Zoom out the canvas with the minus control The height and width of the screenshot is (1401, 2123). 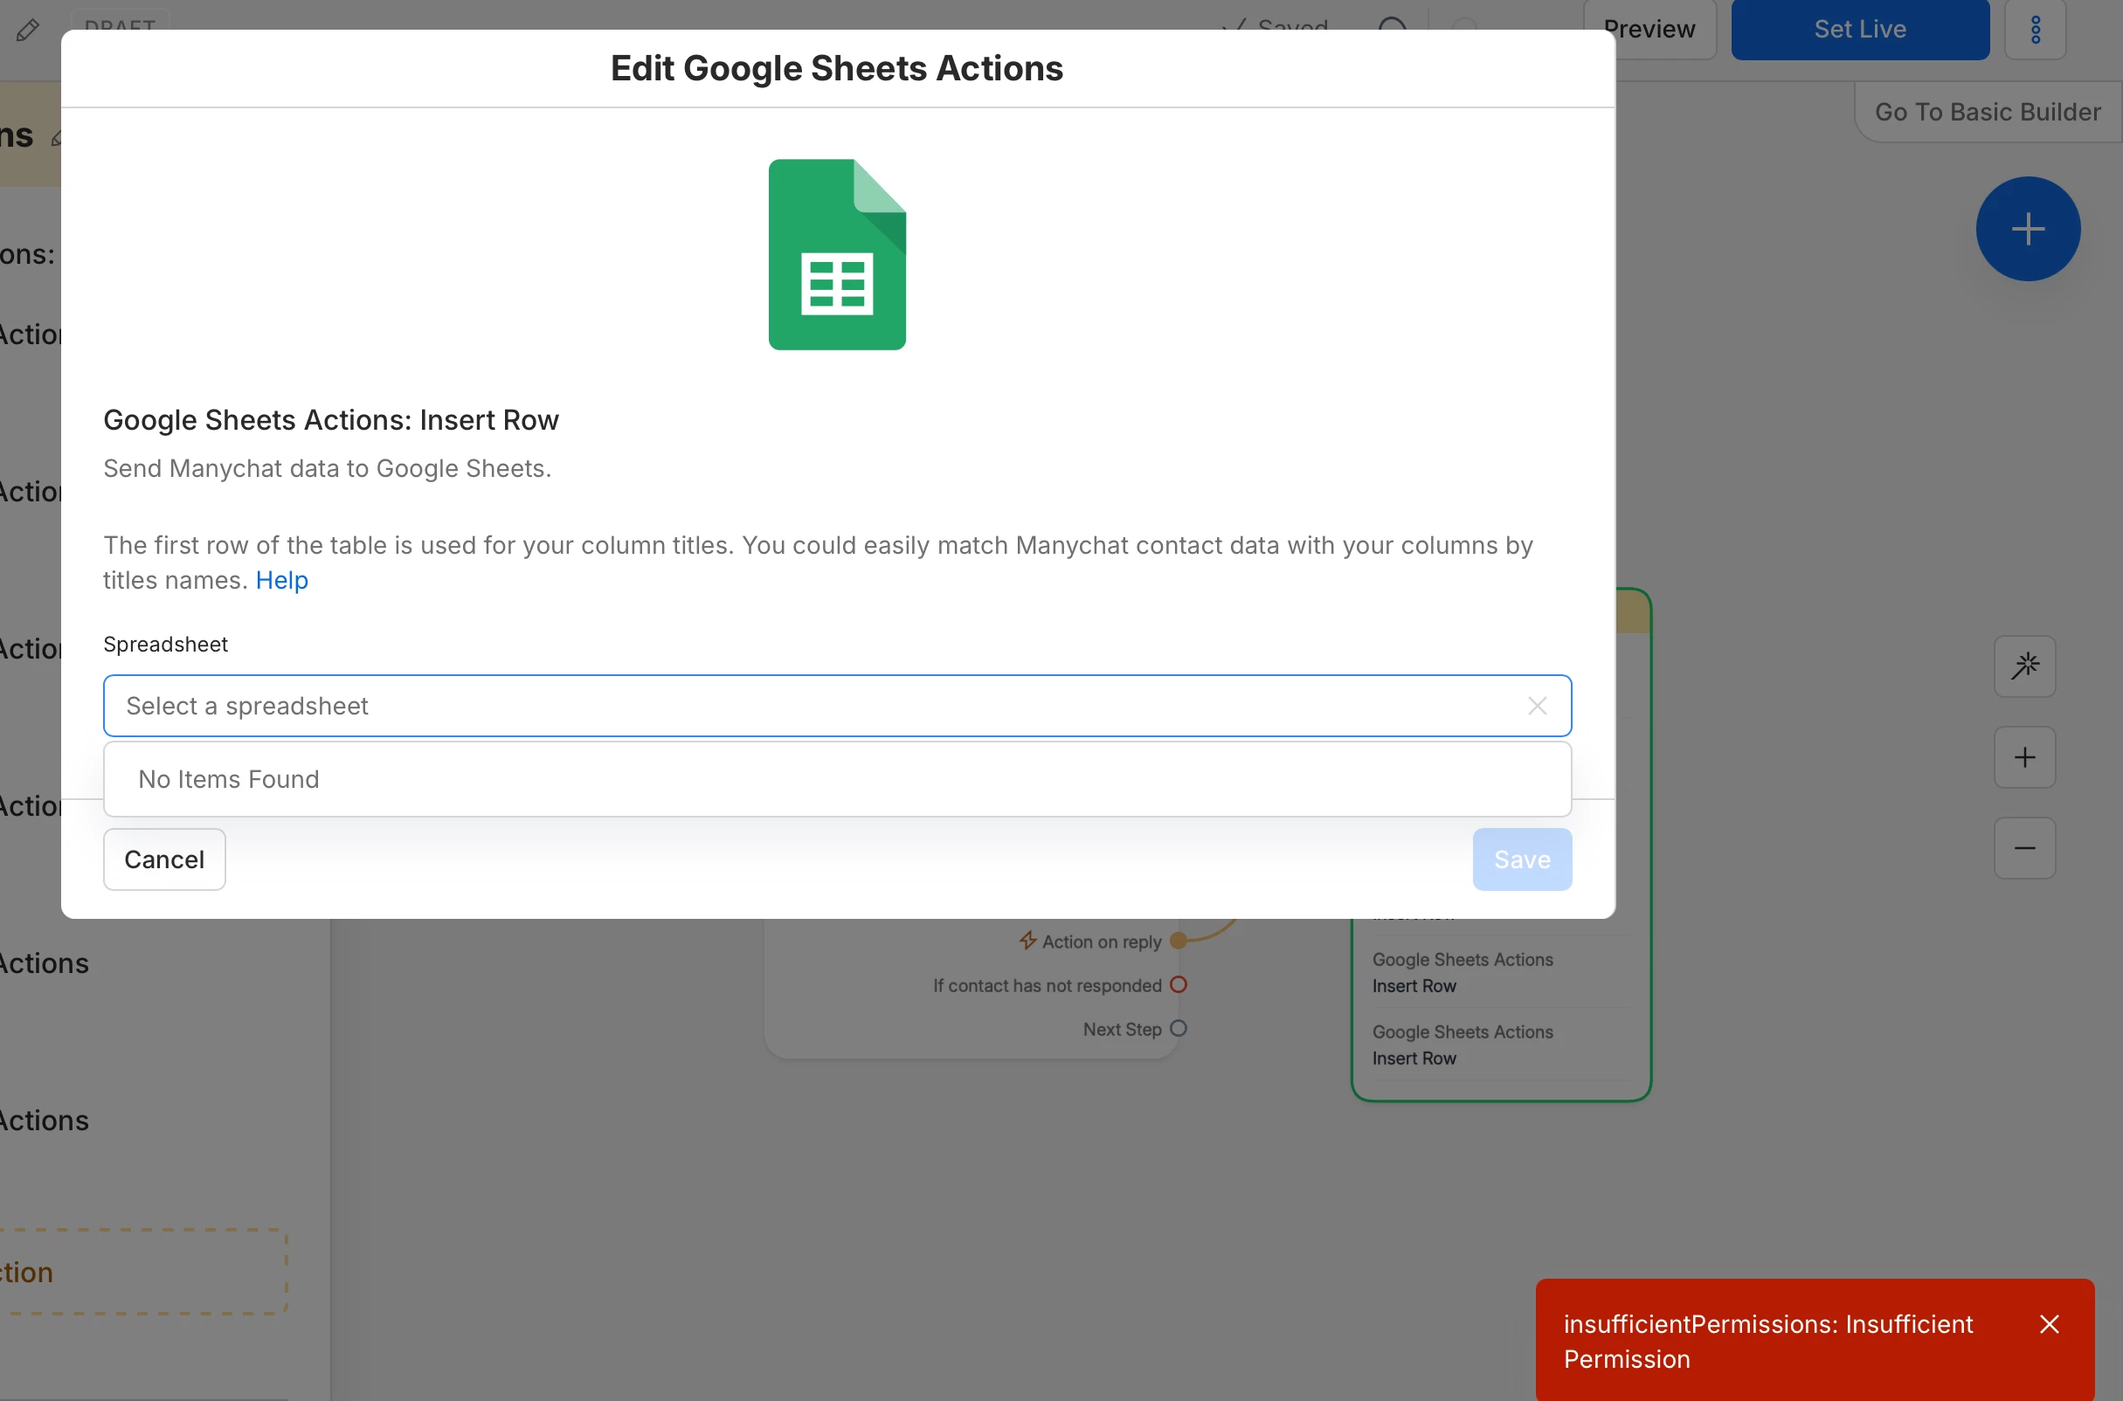2025,848
